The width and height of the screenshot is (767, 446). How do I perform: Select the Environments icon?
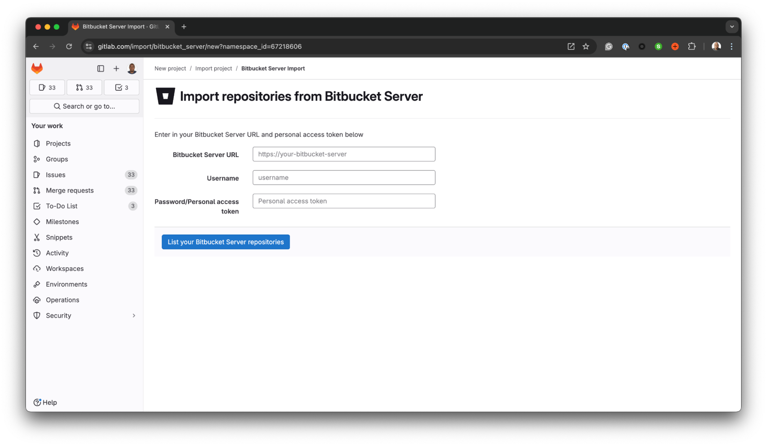(x=37, y=284)
